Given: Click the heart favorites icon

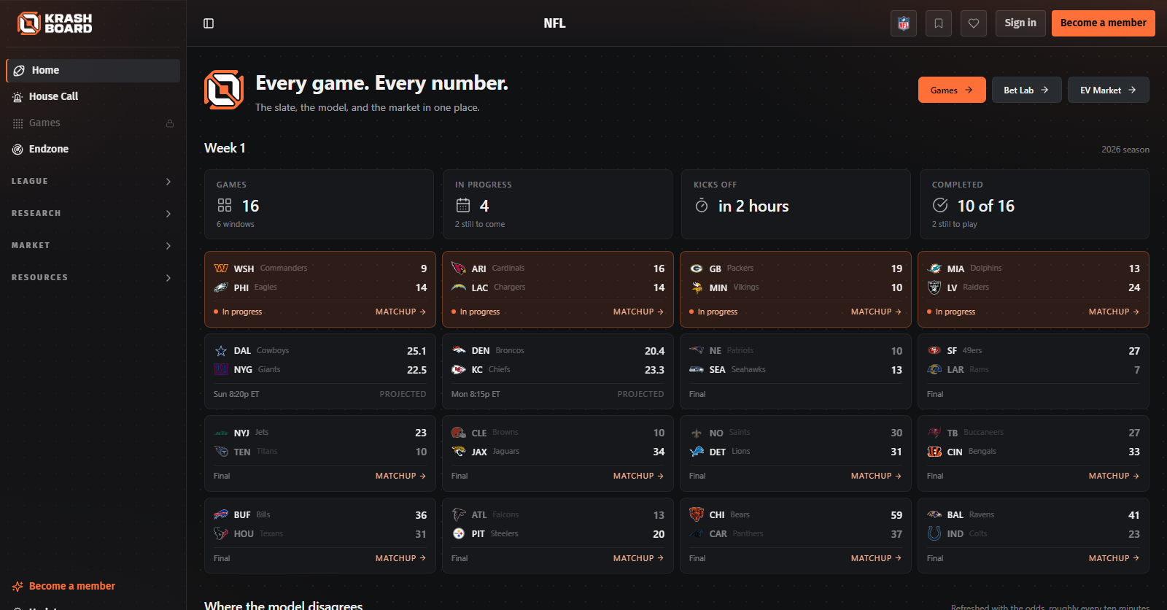Looking at the screenshot, I should click(x=974, y=23).
